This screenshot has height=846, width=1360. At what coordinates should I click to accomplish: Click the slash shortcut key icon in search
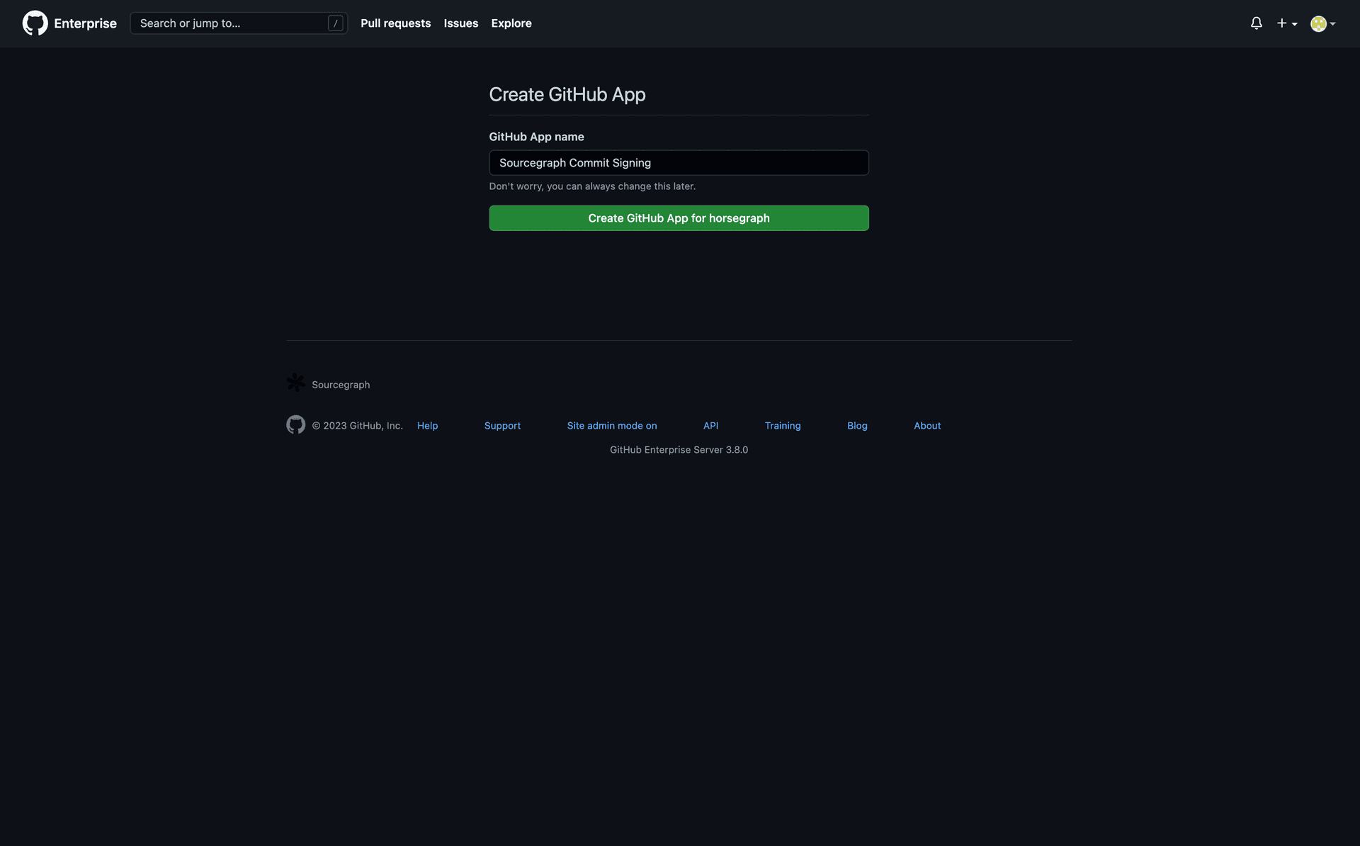tap(335, 23)
